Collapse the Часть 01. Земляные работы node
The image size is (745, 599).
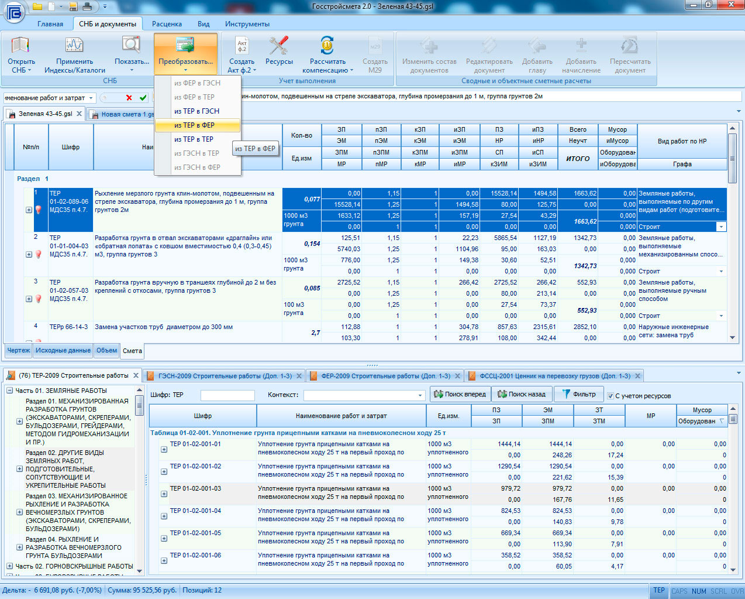10,391
